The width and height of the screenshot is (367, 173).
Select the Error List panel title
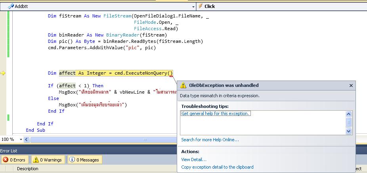(9, 151)
